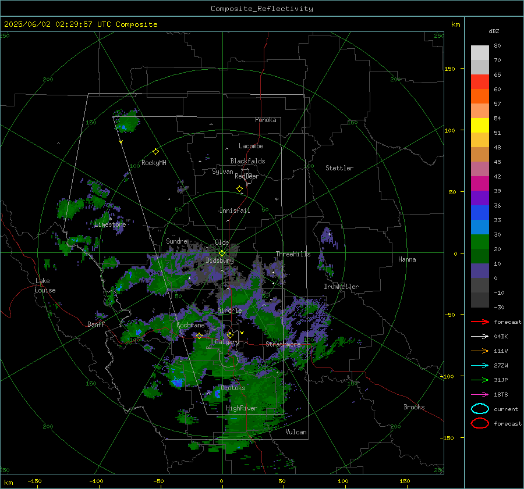Click the red swatch below the 65 dBZ label

point(480,82)
